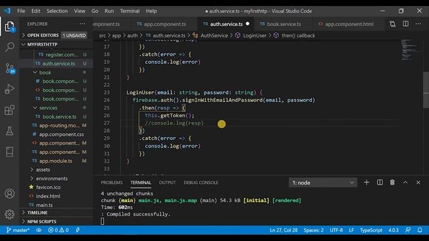The height and width of the screenshot is (241, 429).
Task: Open the File menu
Action: point(21,11)
